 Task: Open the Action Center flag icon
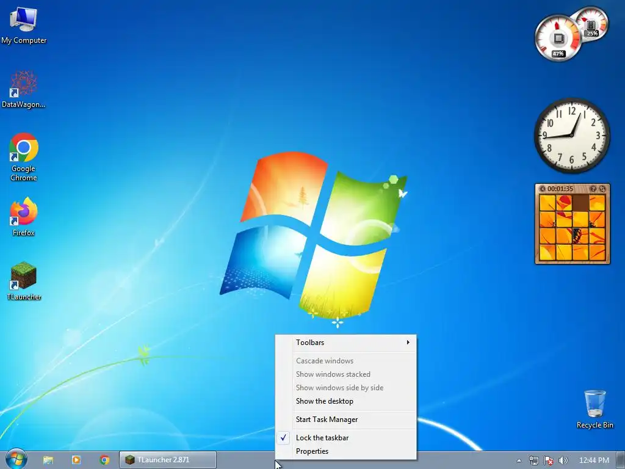pyautogui.click(x=549, y=460)
